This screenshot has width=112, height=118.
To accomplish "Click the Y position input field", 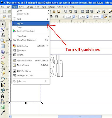I will pyautogui.click(x=82, y=17).
